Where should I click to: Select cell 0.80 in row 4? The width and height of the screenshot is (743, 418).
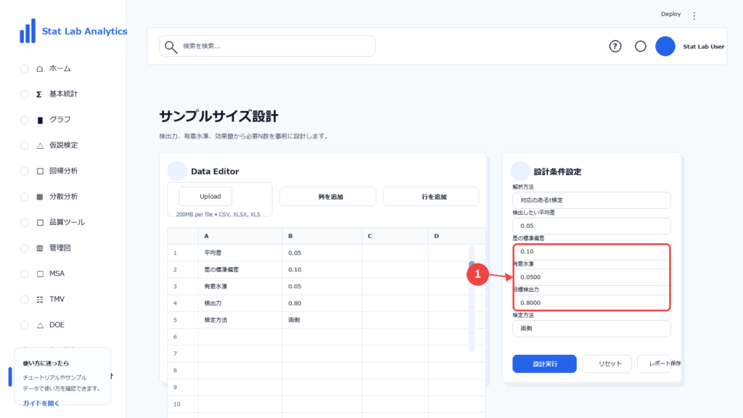click(322, 303)
